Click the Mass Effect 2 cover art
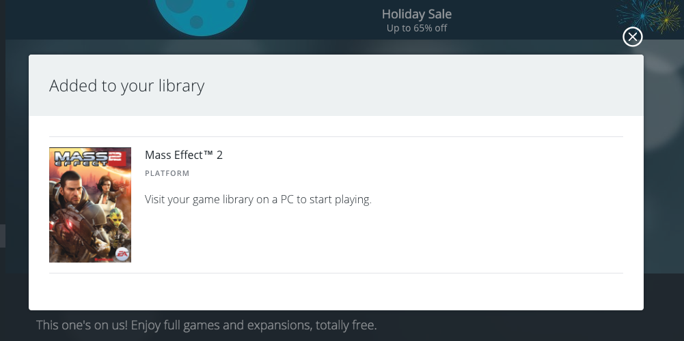 (x=90, y=205)
